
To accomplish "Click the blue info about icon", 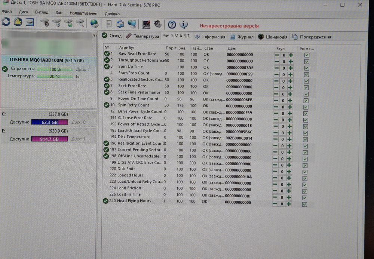I will [x=184, y=25].
